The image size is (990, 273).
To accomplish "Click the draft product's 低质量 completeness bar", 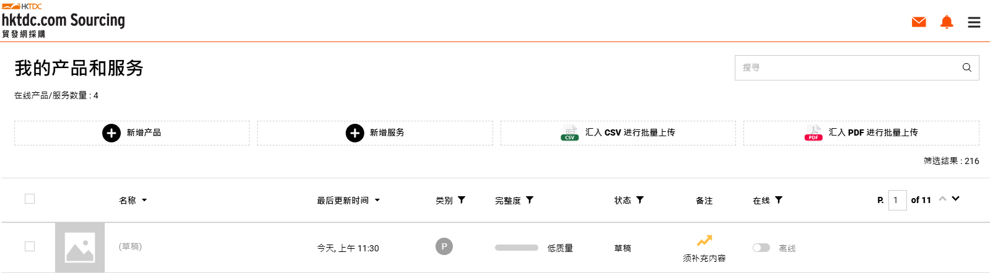I will (x=516, y=248).
